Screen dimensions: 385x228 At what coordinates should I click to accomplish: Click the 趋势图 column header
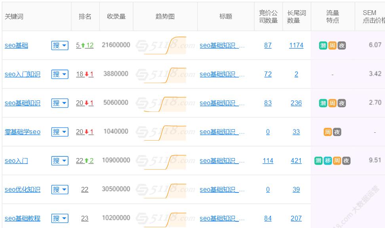165,17
